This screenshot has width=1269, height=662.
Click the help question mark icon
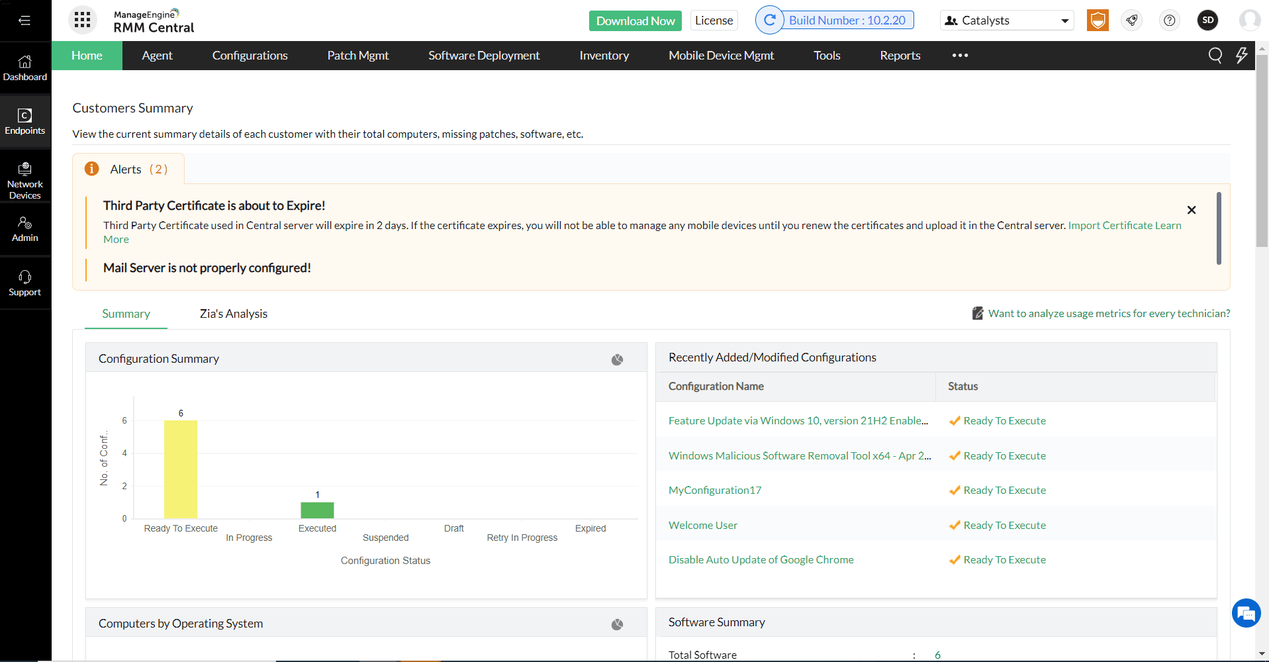click(1169, 21)
